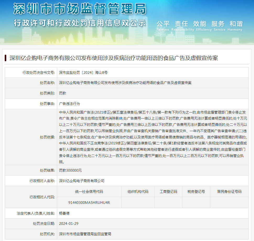Select the credit code 91440300MA5HRUHU4R
The image size is (254, 241).
point(89,203)
